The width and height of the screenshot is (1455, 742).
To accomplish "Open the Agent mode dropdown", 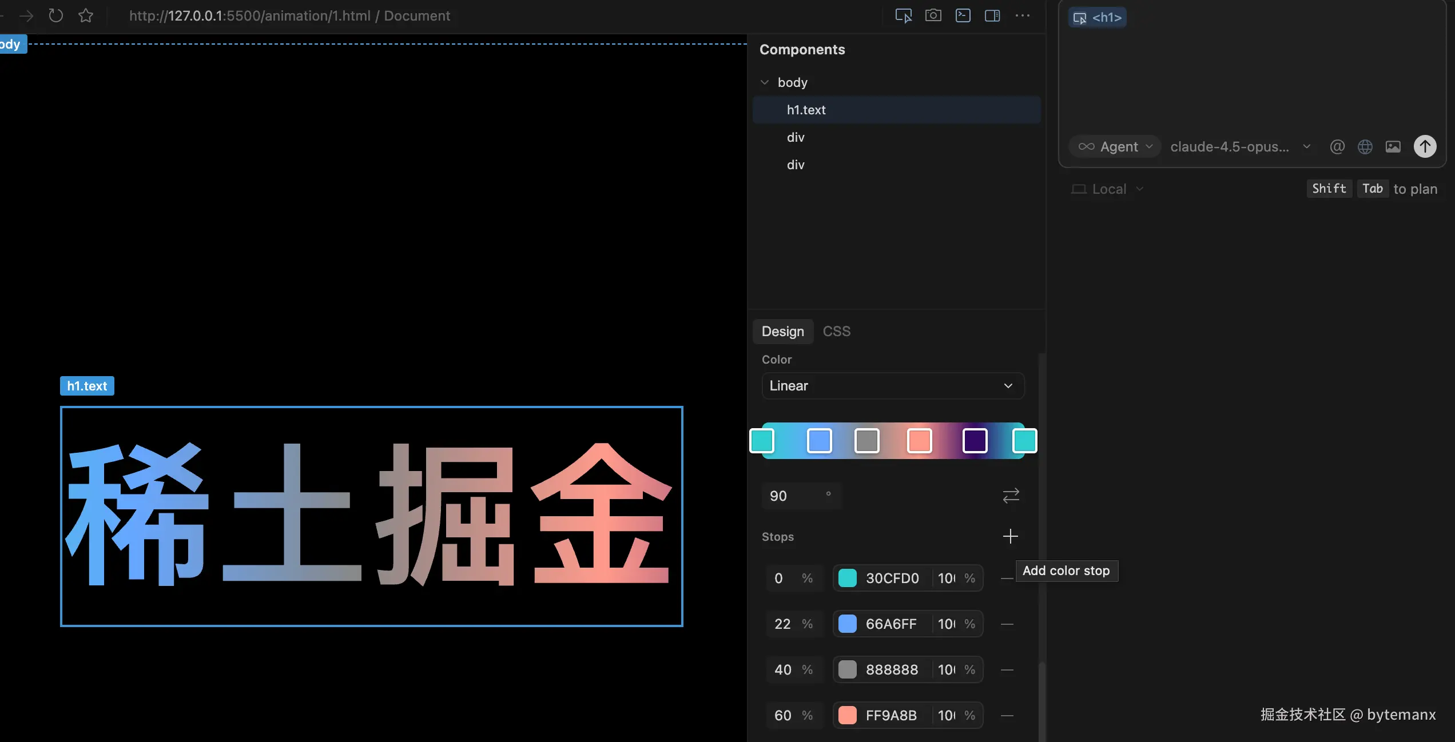I will click(x=1115, y=147).
